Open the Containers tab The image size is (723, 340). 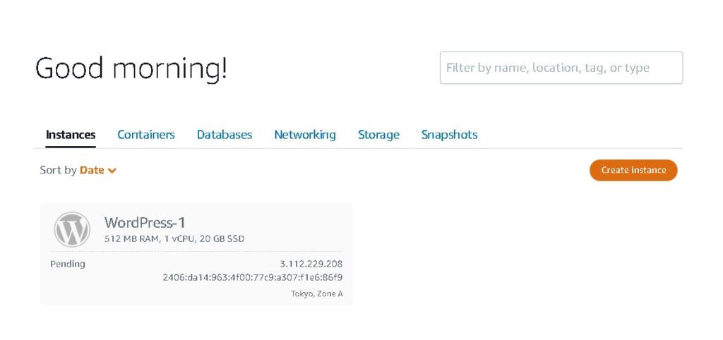pyautogui.click(x=146, y=135)
